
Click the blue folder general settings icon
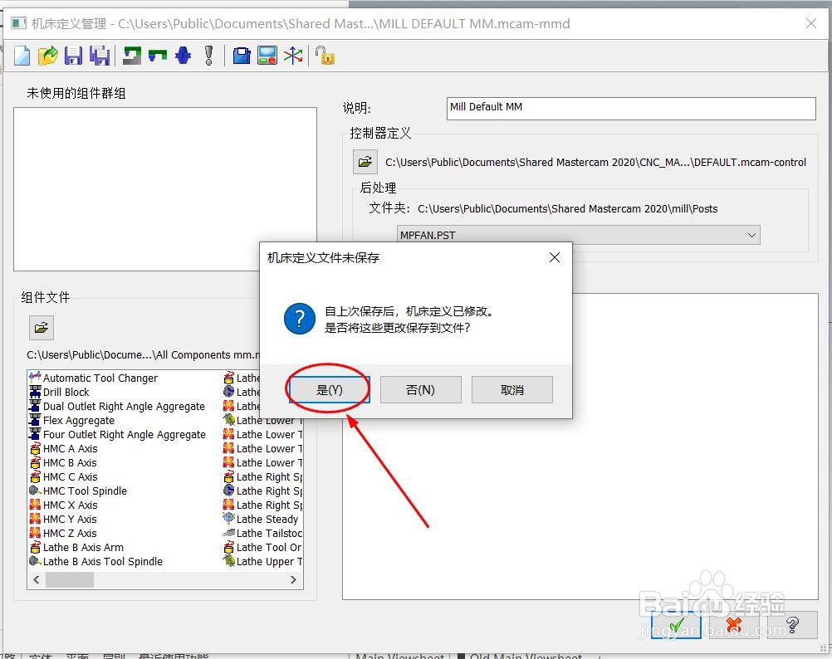[x=242, y=56]
